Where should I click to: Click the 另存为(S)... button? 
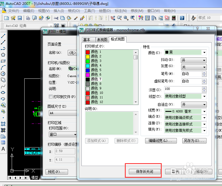(194, 141)
